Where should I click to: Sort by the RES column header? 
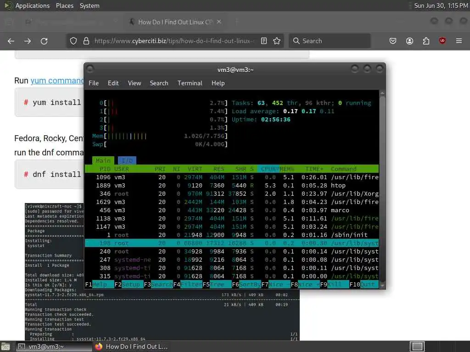(x=219, y=169)
